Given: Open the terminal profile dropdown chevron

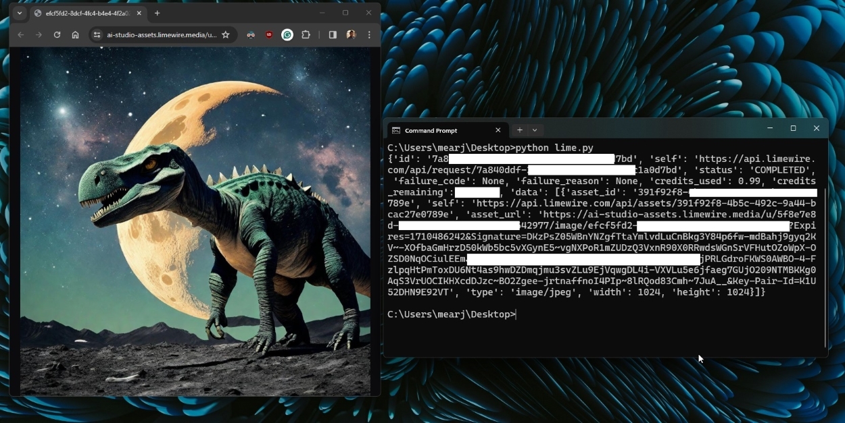Looking at the screenshot, I should [x=536, y=130].
